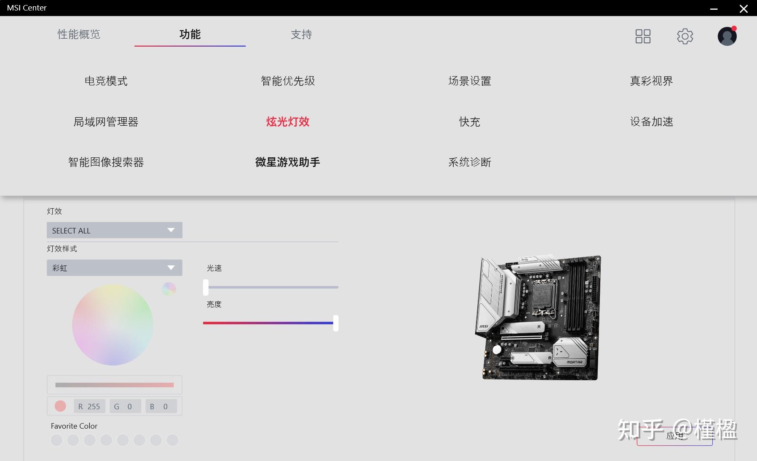Expand the SELECT ALL lighting dropdown

pos(115,230)
